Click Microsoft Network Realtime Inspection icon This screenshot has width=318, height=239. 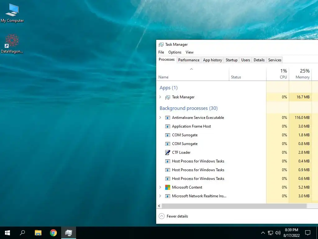(x=167, y=196)
